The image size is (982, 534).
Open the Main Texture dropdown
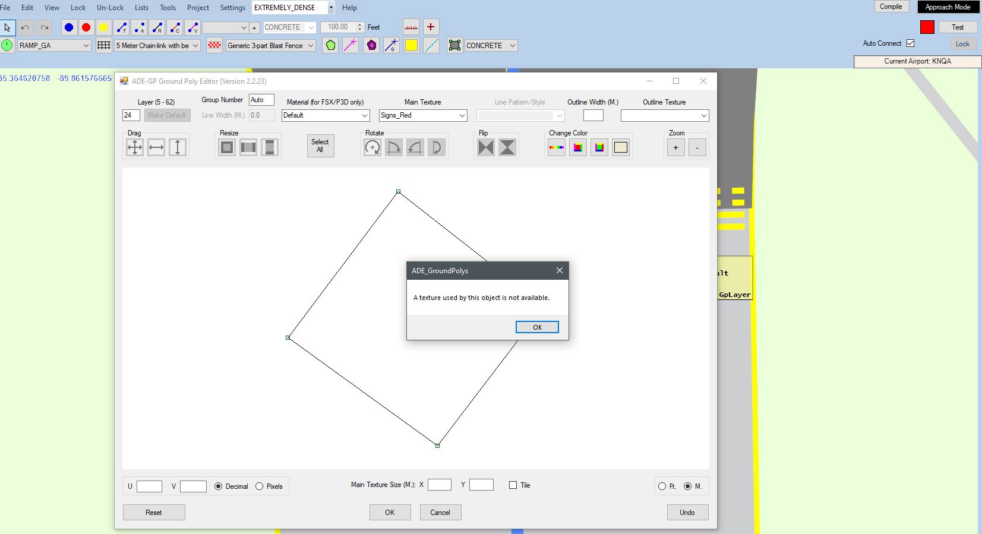(423, 116)
